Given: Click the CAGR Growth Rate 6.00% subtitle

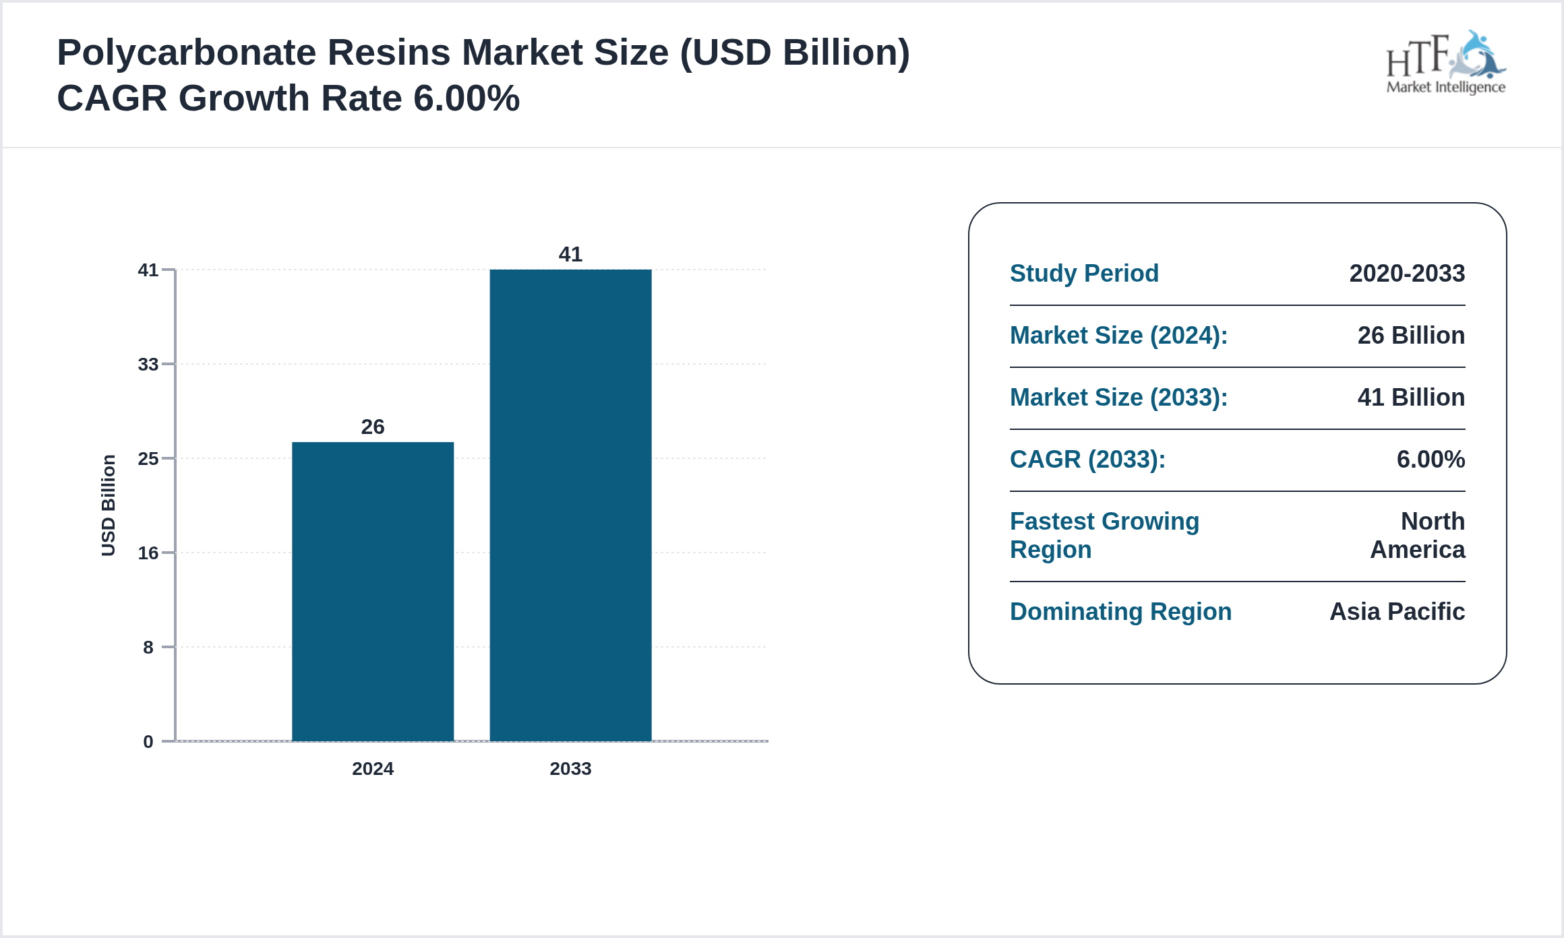Looking at the screenshot, I should [287, 98].
